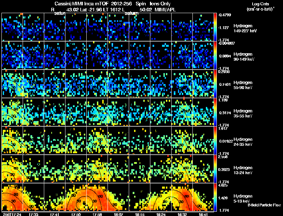Click the color bar beside 90-149 keV row
Screen dimensions: 283x216
[x=215, y=55]
